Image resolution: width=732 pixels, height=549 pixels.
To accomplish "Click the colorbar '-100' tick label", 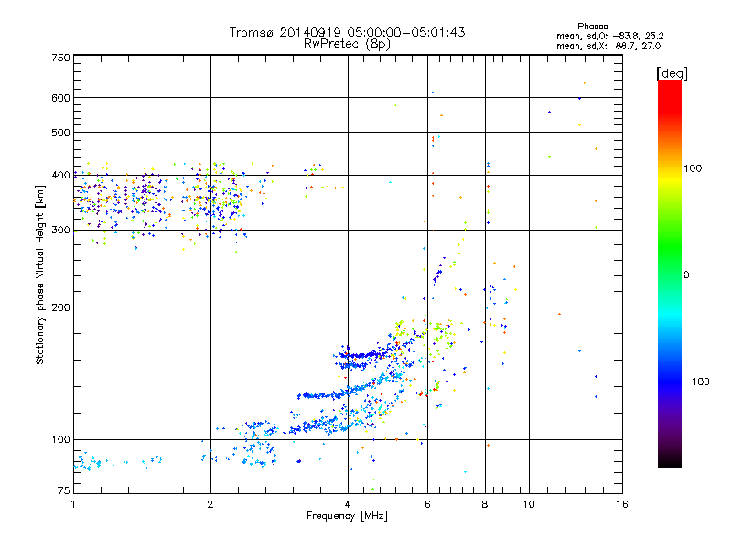I will 696,382.
